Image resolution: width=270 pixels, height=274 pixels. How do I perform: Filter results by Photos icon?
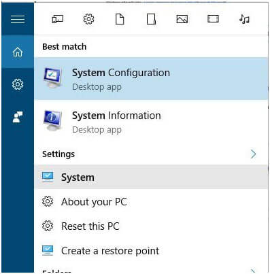[182, 19]
